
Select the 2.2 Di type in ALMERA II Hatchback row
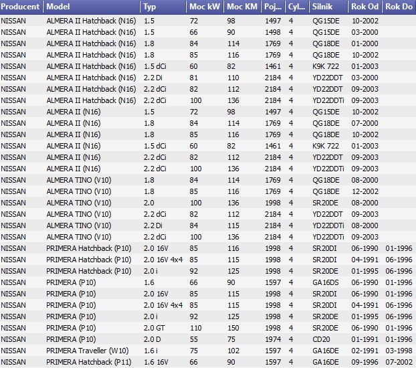[x=152, y=78]
